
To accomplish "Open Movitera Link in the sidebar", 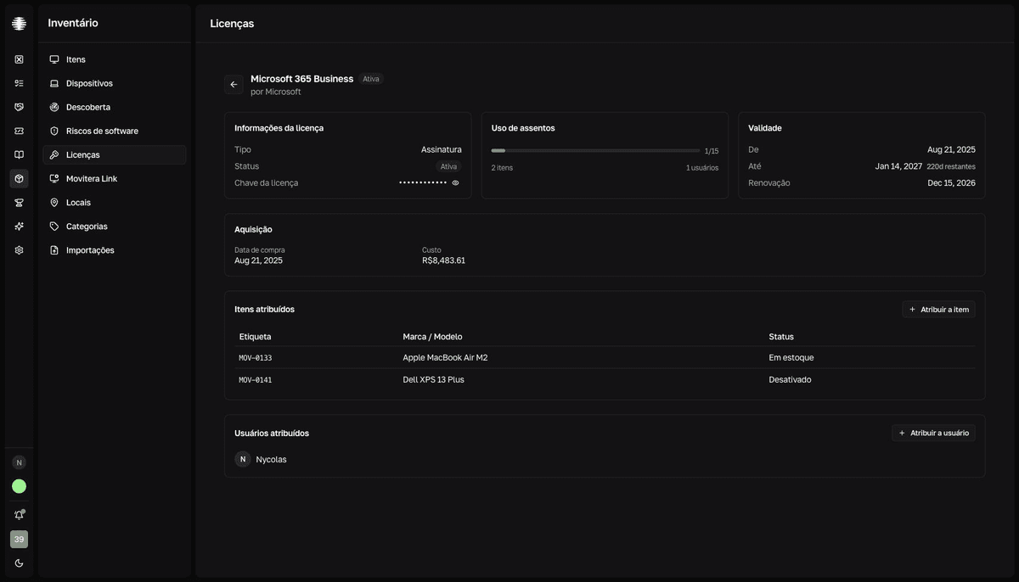I will pyautogui.click(x=115, y=179).
